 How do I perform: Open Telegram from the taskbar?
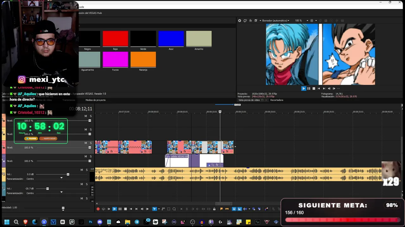137,222
